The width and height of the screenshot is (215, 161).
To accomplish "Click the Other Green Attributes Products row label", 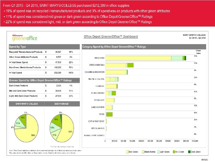I will pos(24,57).
